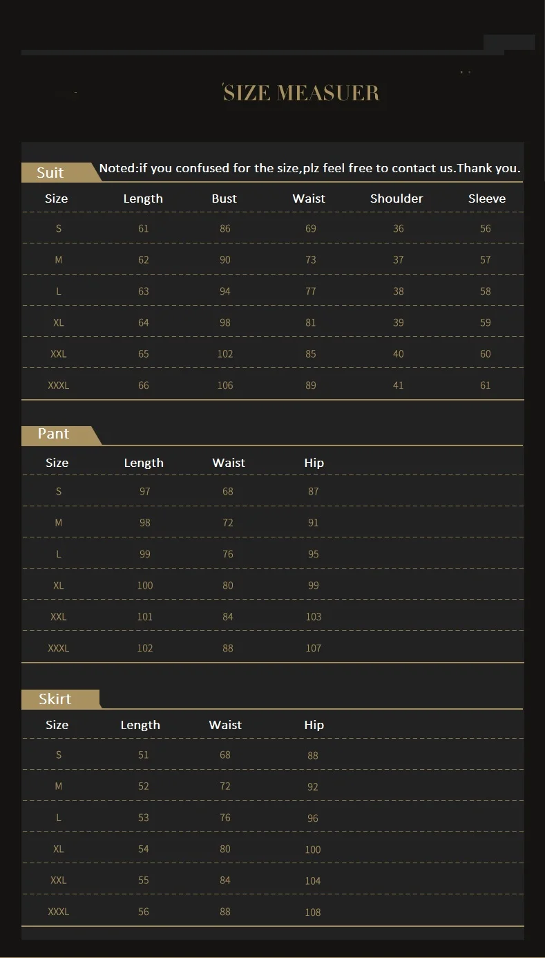This screenshot has height=958, width=545.
Task: Click the Suit section label
Action: [50, 172]
